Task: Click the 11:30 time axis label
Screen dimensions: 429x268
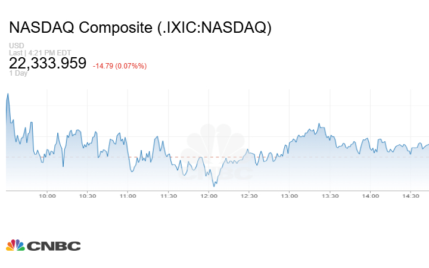Action: [169, 196]
